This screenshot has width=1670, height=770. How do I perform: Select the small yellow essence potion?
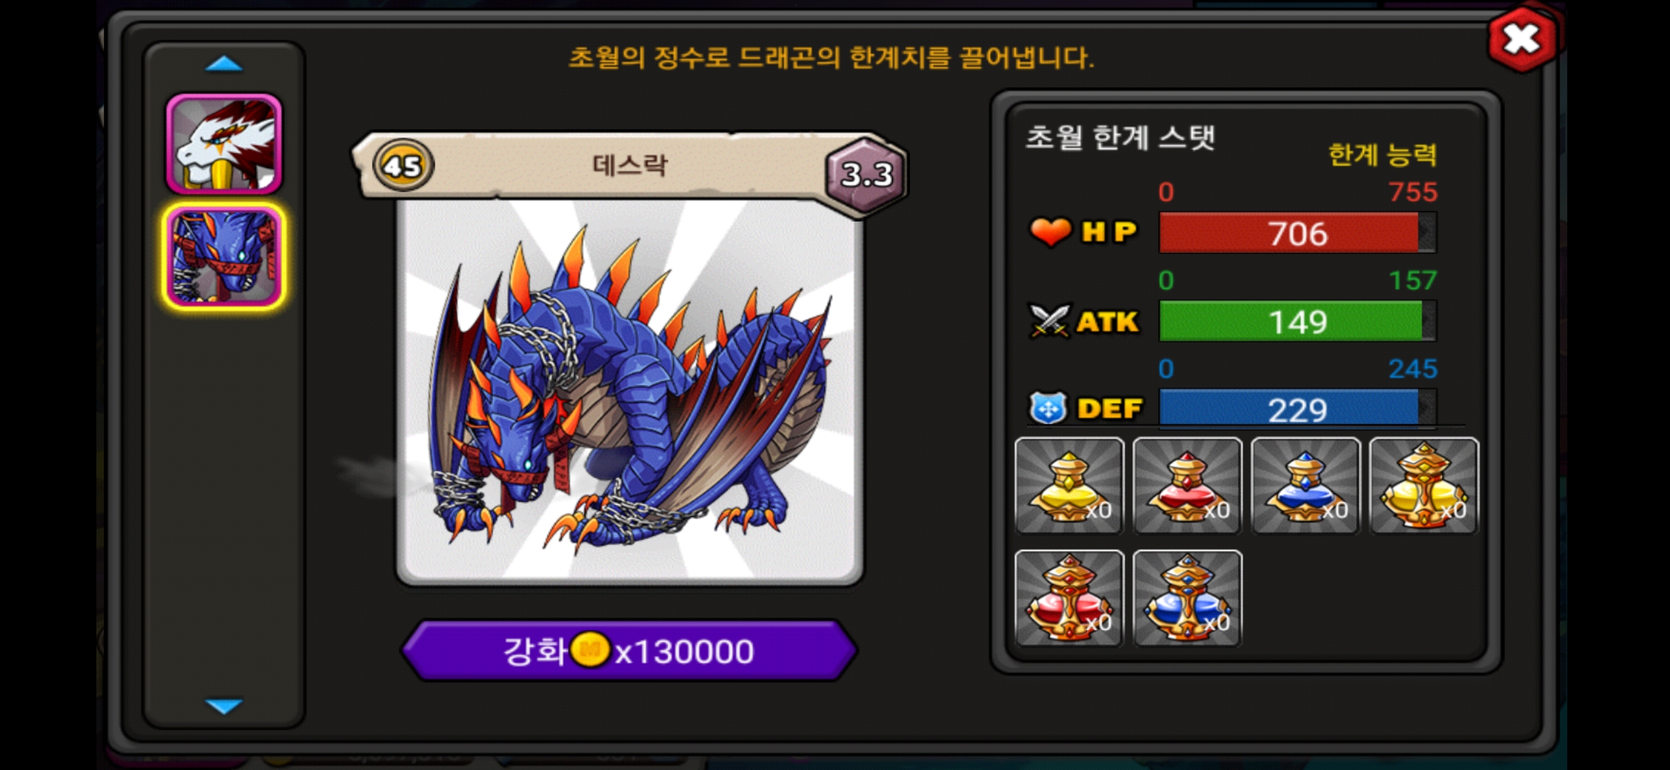1069,486
